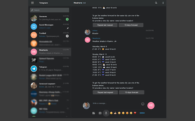This screenshot has height=121, width=195.
Task: Click the green unread badge on Ленинин chat
Action: (67, 19)
